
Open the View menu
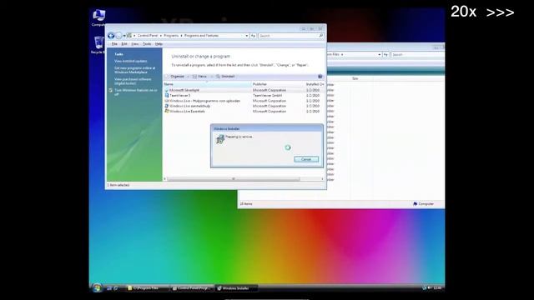pos(135,44)
